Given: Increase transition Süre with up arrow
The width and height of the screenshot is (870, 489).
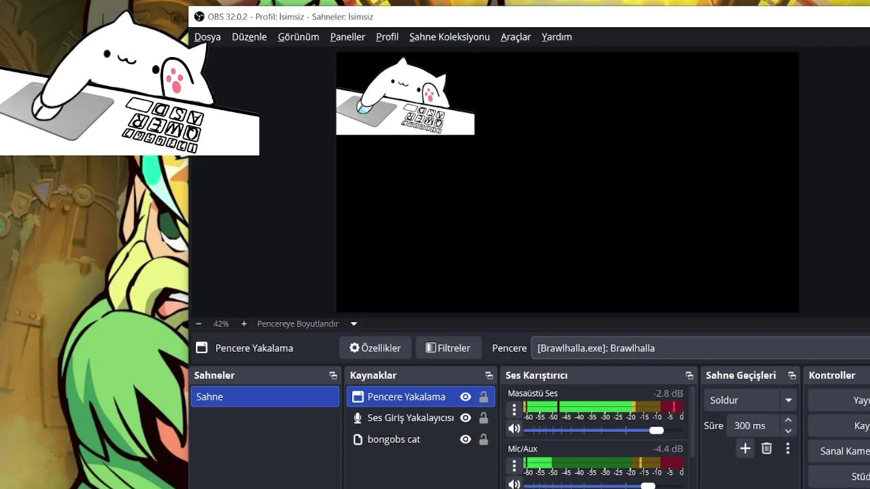Looking at the screenshot, I should 788,420.
